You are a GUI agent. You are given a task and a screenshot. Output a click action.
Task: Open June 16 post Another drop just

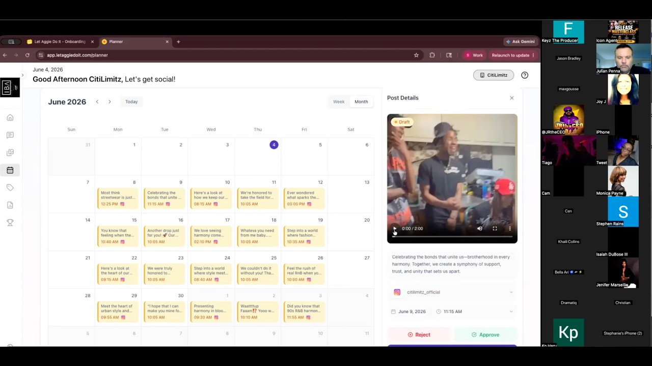pyautogui.click(x=164, y=236)
